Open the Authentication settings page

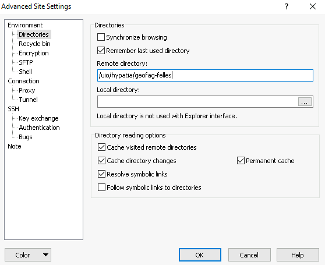39,128
